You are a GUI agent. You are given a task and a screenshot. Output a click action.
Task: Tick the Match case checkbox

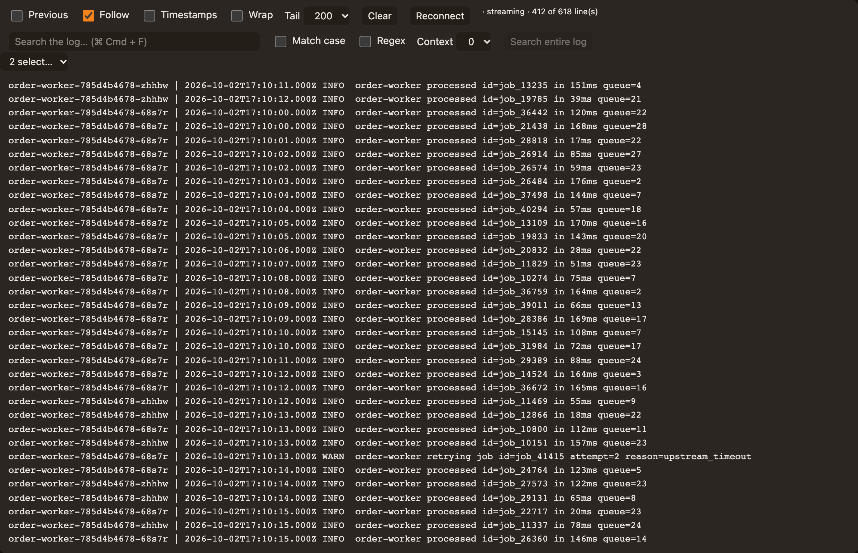281,41
